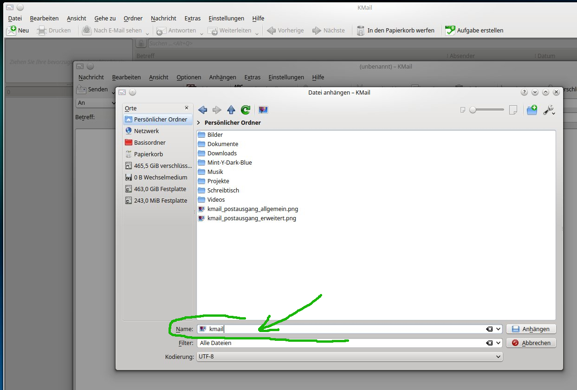Screen dimensions: 577x390
Task: Create a new folder in dialog
Action: pyautogui.click(x=532, y=110)
